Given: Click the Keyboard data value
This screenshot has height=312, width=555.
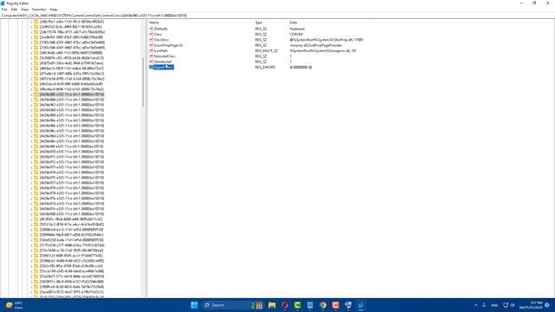Looking at the screenshot, I should [x=297, y=29].
